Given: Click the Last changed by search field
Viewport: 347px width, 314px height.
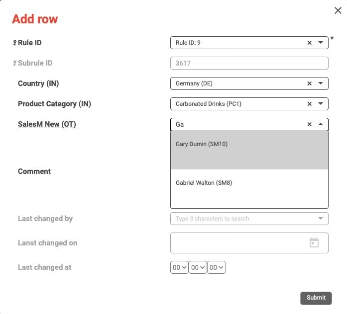Looking at the screenshot, I should [x=249, y=219].
